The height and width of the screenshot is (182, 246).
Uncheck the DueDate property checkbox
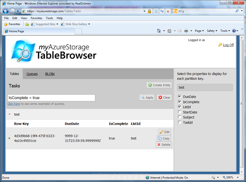tap(180, 96)
